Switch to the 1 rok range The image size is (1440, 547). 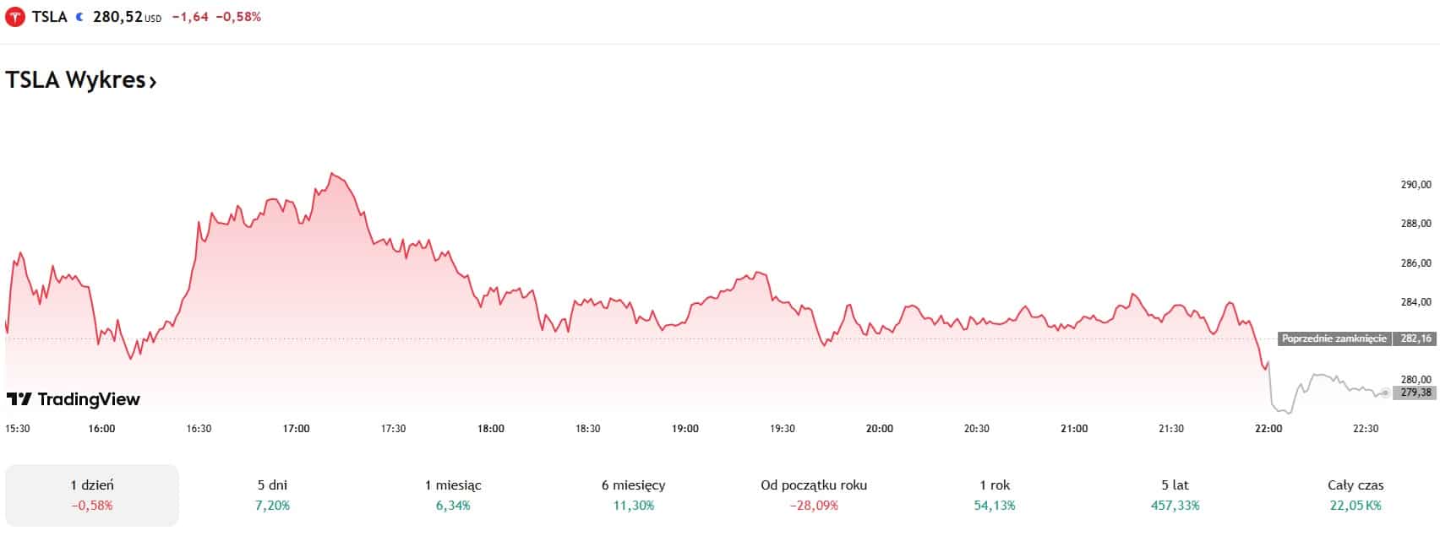995,495
